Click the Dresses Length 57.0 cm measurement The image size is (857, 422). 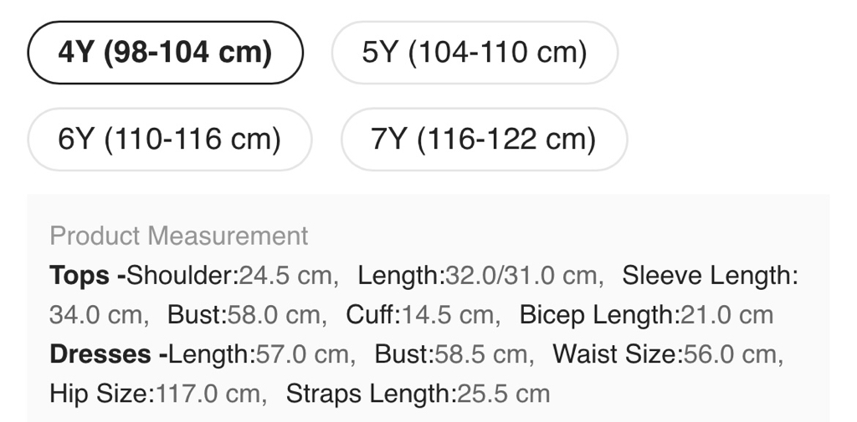[260, 353]
